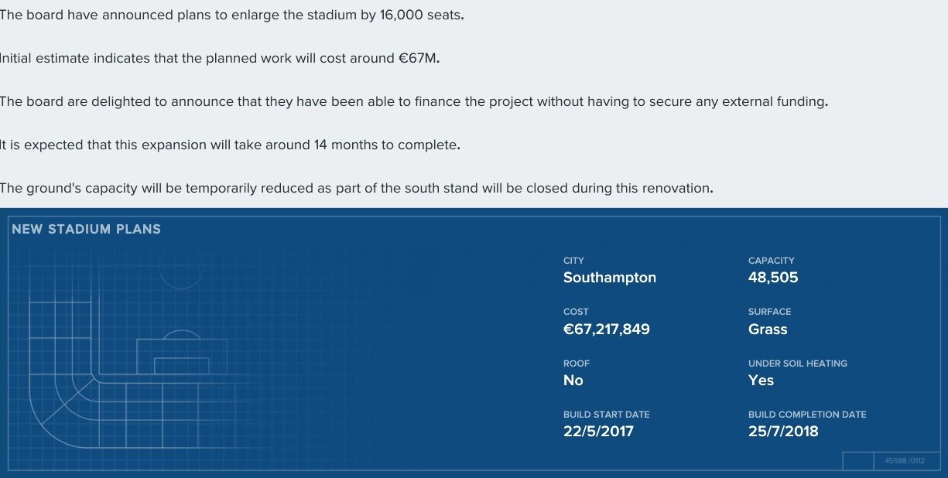Click the blueprint code 45588/0112 box
The image size is (948, 478).
[905, 461]
